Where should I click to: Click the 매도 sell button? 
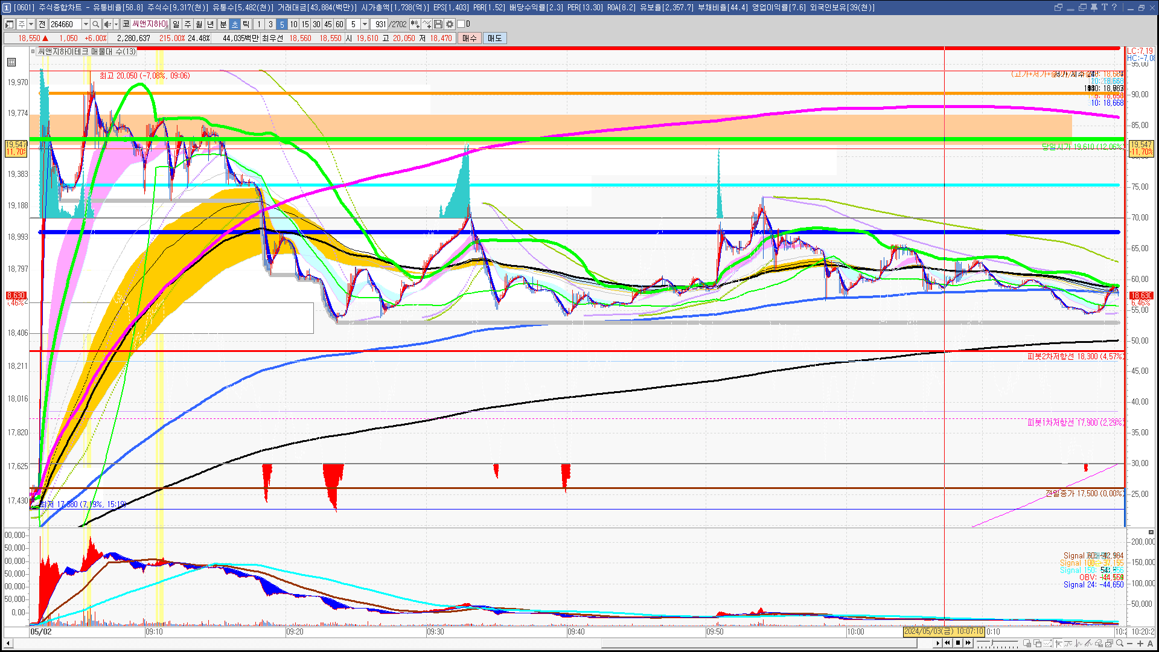tap(494, 38)
